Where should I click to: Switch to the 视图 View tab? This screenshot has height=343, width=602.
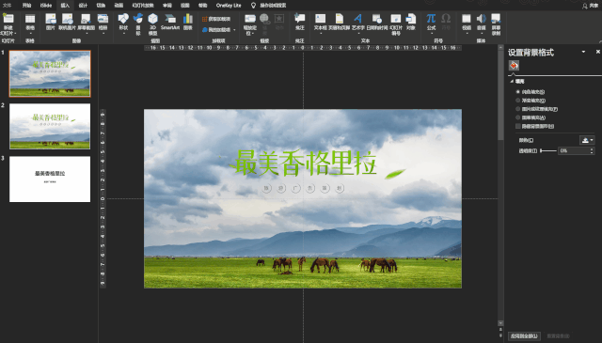pyautogui.click(x=185, y=6)
